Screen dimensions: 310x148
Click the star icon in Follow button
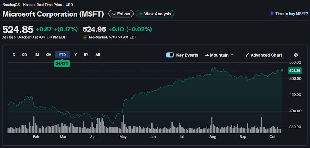[x=114, y=14]
